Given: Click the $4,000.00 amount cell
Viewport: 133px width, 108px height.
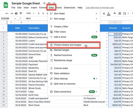Looking at the screenshot, I should pyautogui.click(x=115, y=65).
